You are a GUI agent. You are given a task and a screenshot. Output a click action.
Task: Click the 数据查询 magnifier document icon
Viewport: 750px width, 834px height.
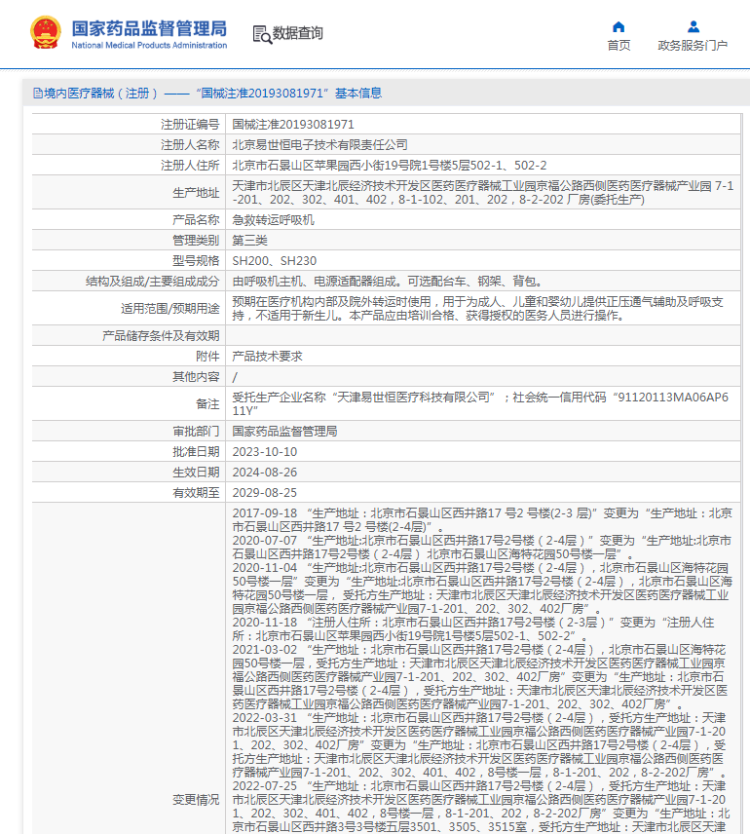tap(261, 34)
